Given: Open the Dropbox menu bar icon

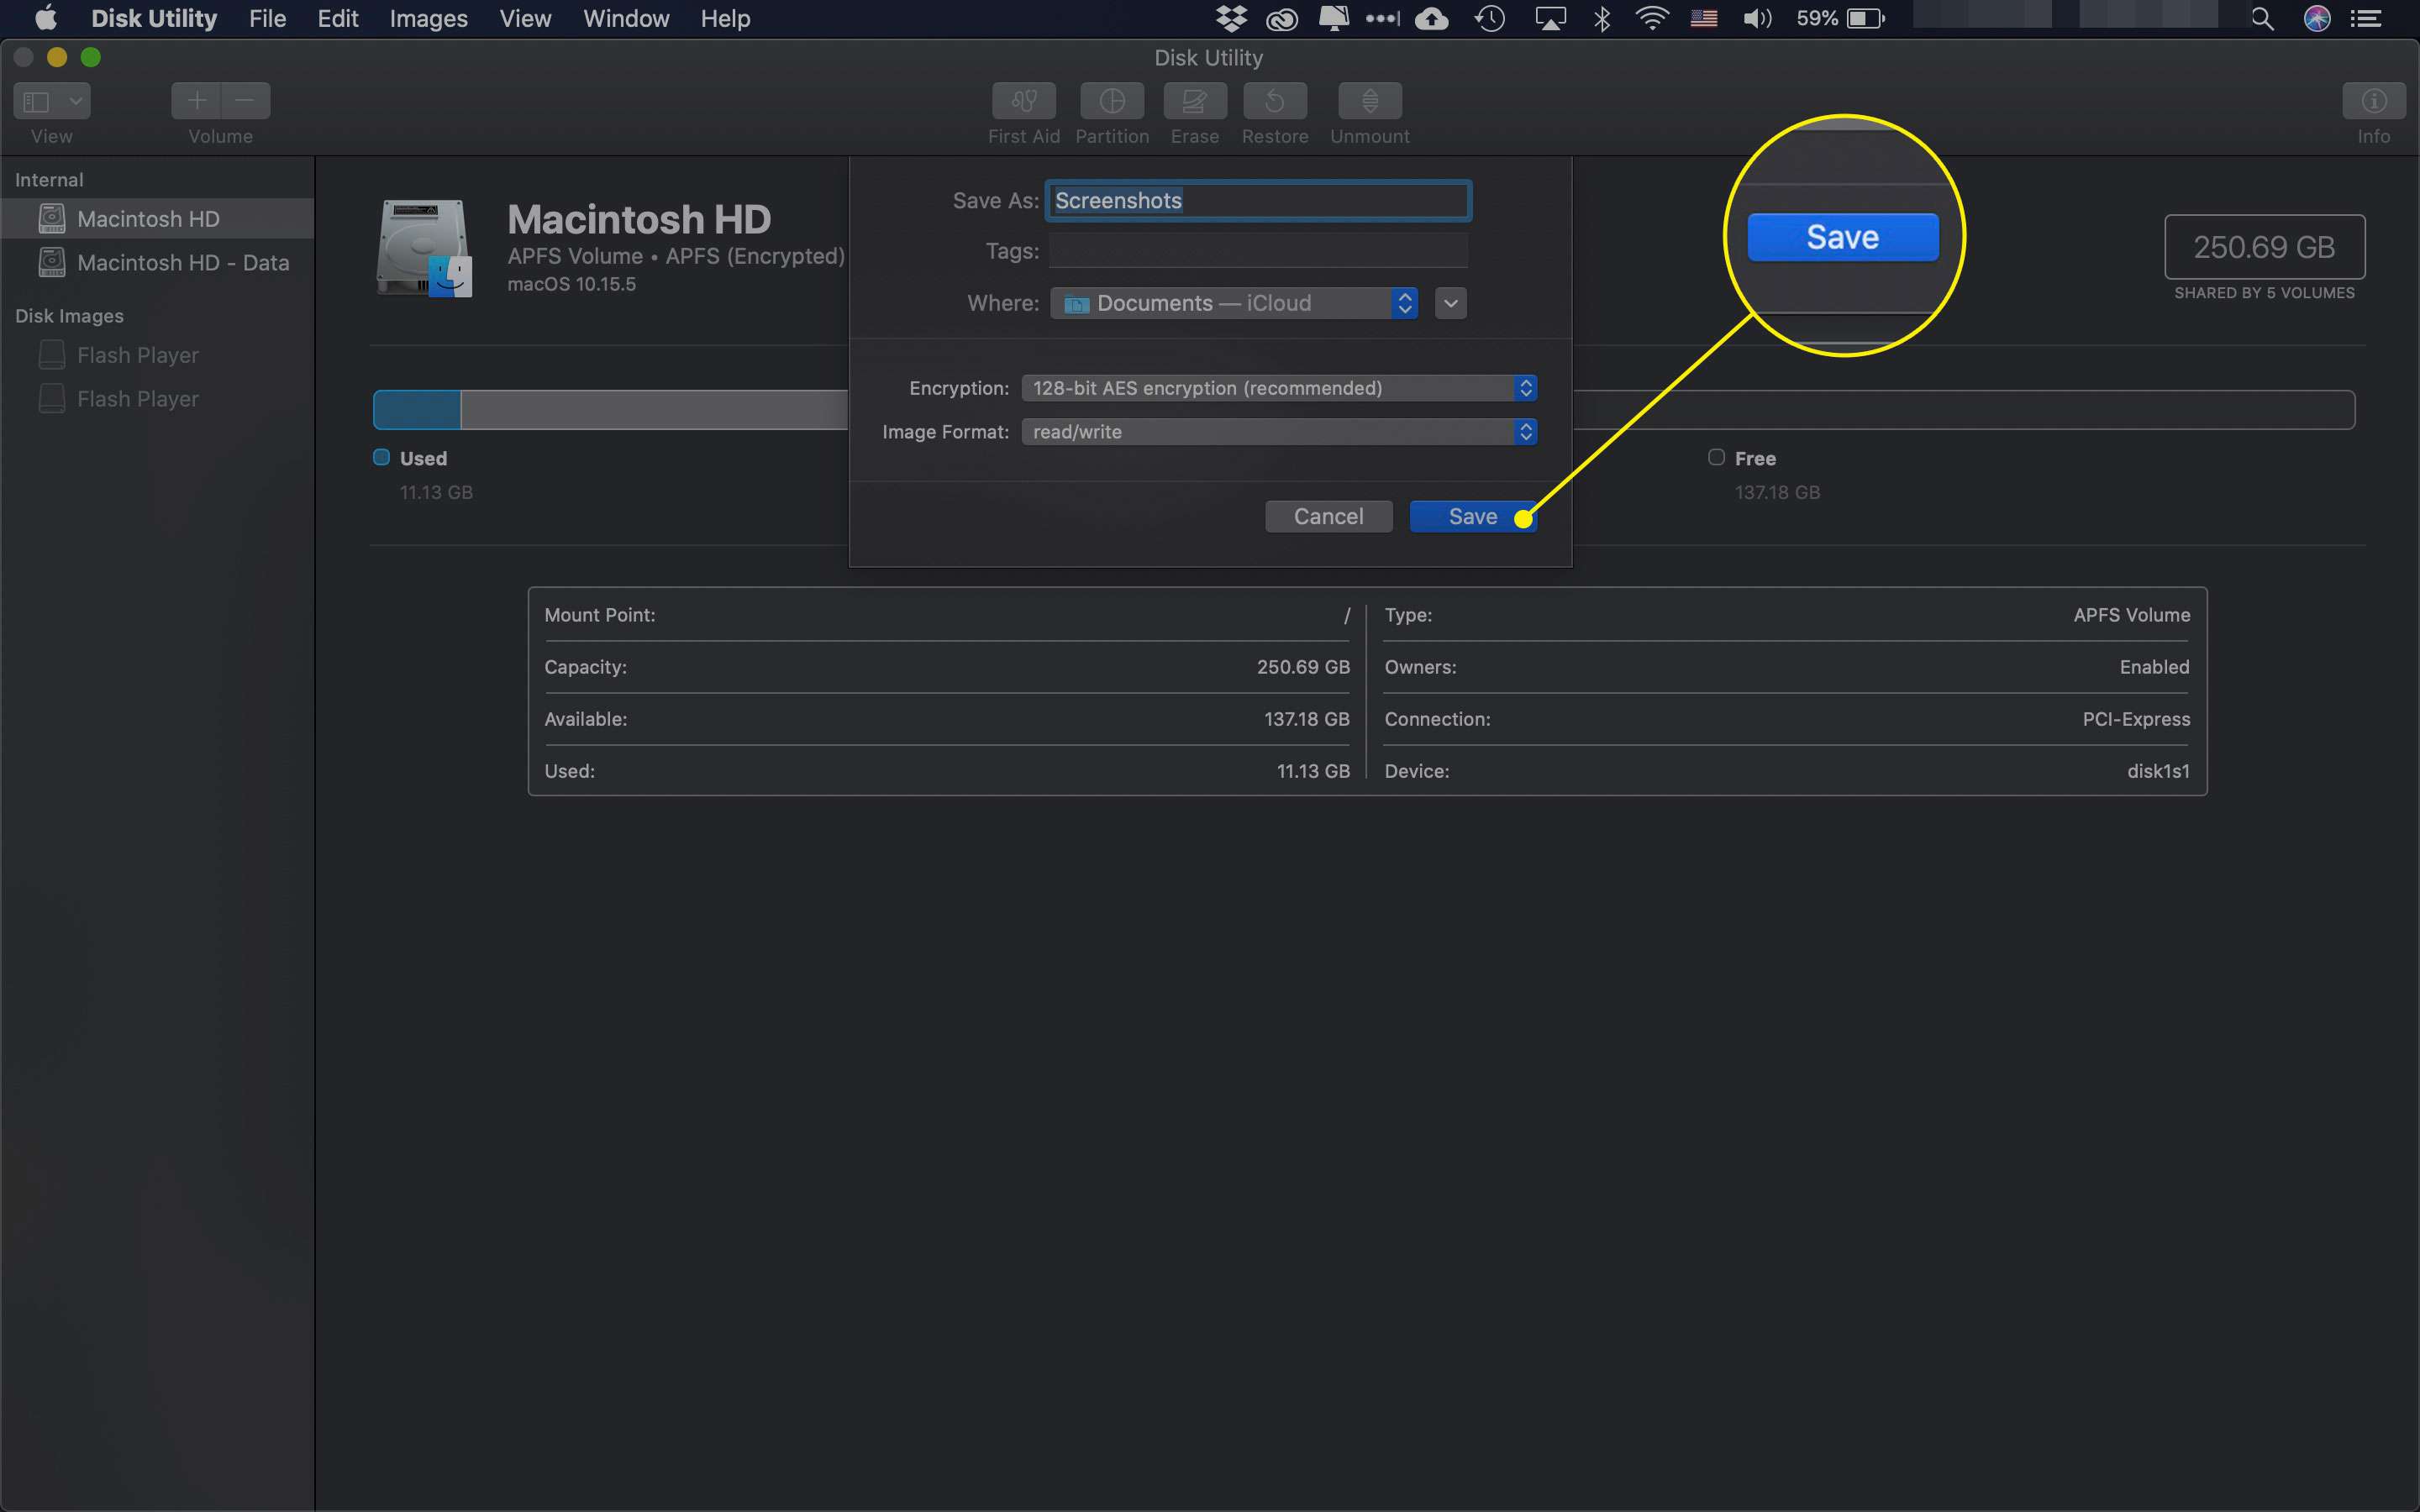Looking at the screenshot, I should (1231, 18).
